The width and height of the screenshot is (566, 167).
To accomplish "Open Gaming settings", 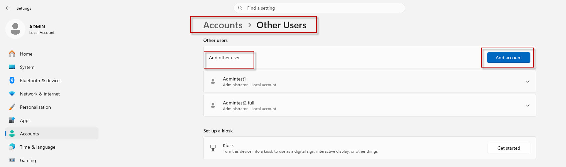I will click(52, 160).
